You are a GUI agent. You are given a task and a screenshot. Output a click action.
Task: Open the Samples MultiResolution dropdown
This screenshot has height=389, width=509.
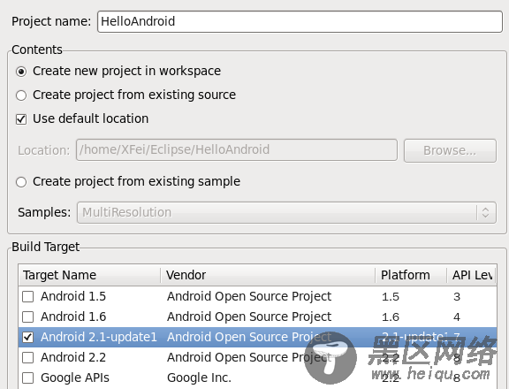pyautogui.click(x=286, y=212)
